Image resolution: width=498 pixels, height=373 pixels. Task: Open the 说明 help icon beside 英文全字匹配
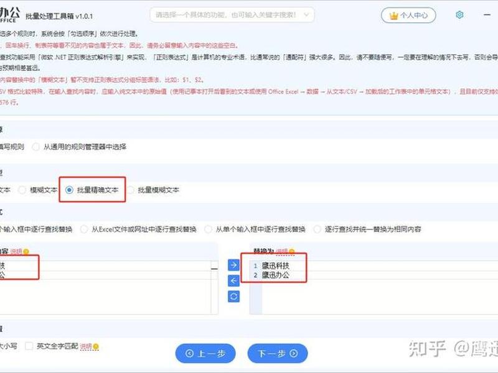[x=96, y=346]
